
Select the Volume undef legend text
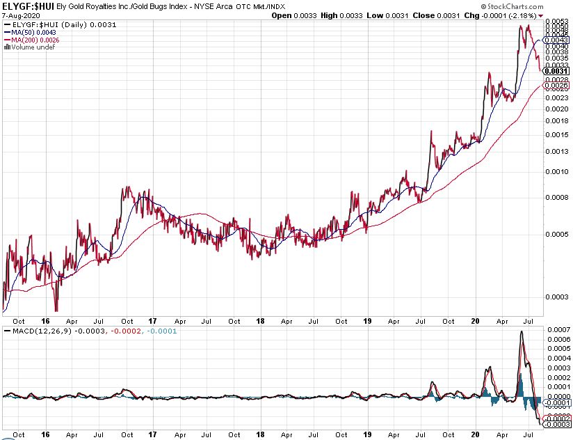33,47
